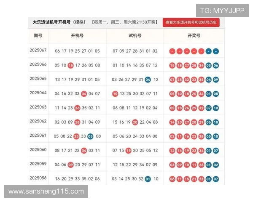Click the 大乐透试机号开机号（模拟）title
Screen dimensions: 253x202
pyautogui.click(x=59, y=22)
